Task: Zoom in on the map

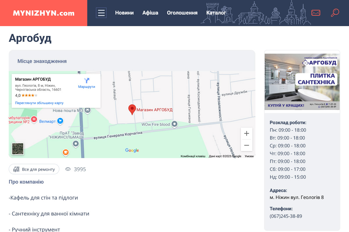Action: (x=246, y=133)
